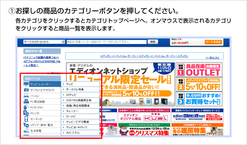
Task: Click the 検索 search button
Action: [153, 42]
